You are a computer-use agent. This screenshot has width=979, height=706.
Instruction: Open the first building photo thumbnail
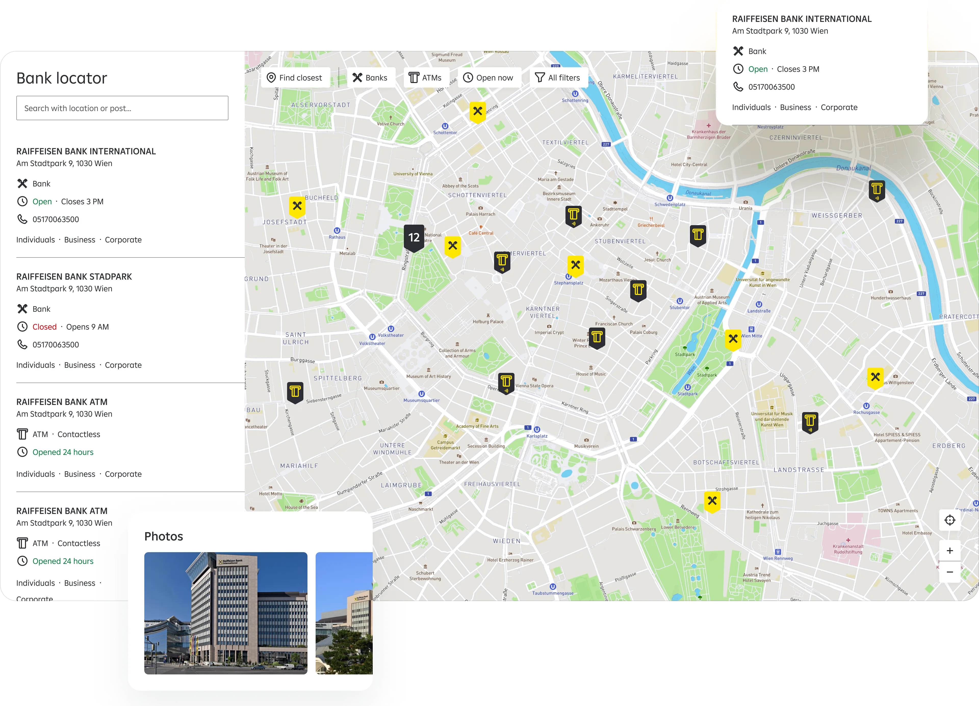click(226, 613)
